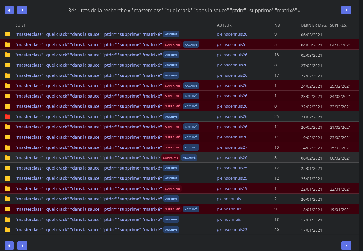Open the topic with 25 replies
The height and width of the screenshot is (251, 363).
(x=89, y=117)
